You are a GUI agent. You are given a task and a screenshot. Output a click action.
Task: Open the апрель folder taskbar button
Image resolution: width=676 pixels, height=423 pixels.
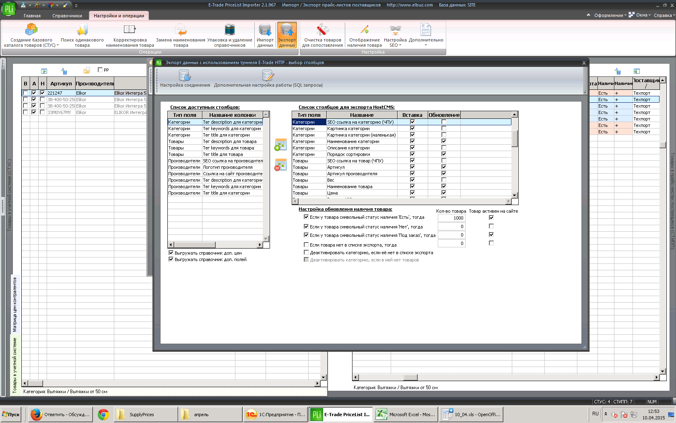(210, 414)
